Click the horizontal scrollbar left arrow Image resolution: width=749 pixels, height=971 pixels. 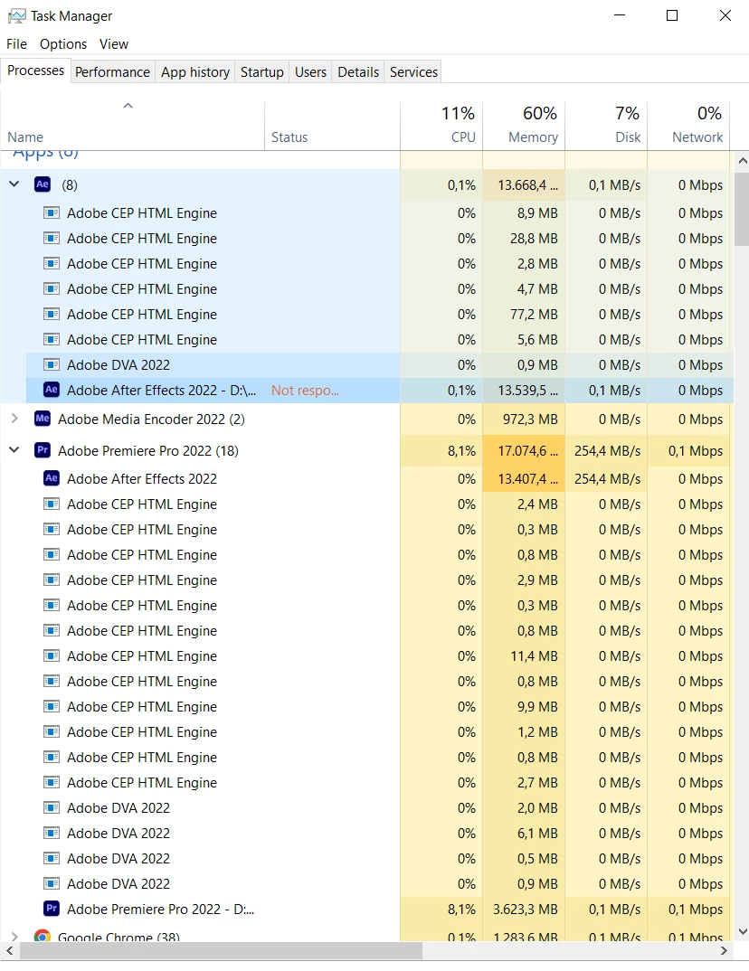pos(9,950)
